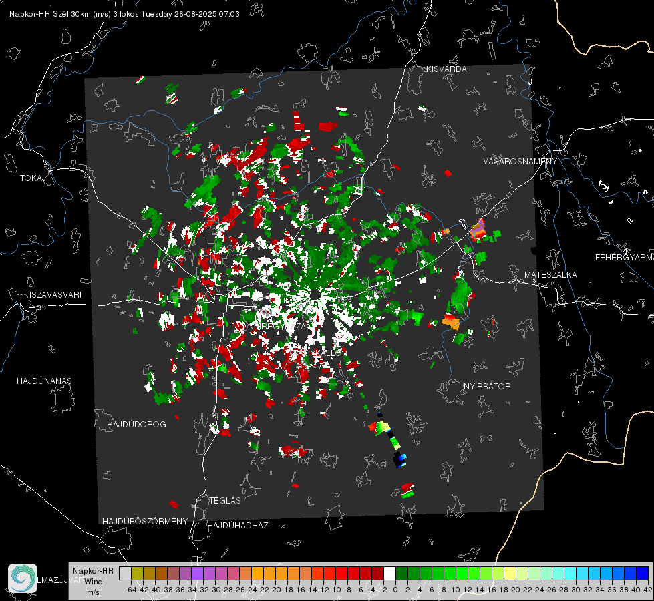Image resolution: width=654 pixels, height=601 pixels.
Task: Click the purple-orange echo southwest of Vásárosnamény
Action: [x=478, y=230]
